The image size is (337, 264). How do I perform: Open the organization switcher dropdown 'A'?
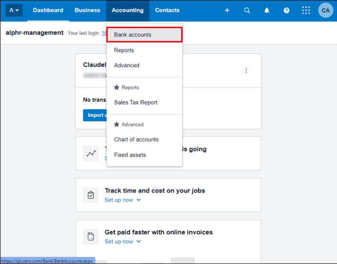click(14, 10)
